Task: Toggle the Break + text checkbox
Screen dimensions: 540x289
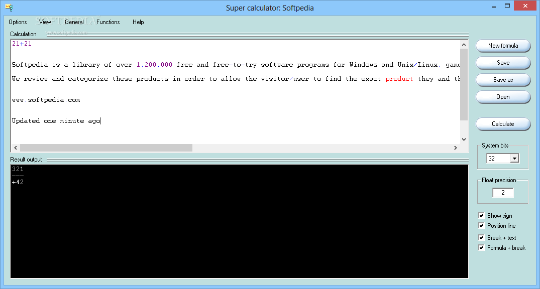Action: [481, 237]
